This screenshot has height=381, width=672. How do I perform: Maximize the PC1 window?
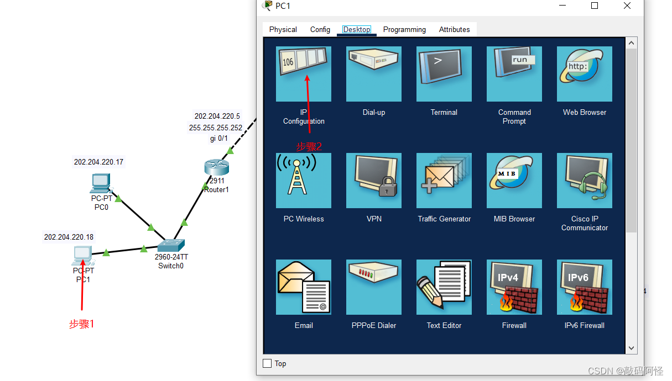[595, 6]
